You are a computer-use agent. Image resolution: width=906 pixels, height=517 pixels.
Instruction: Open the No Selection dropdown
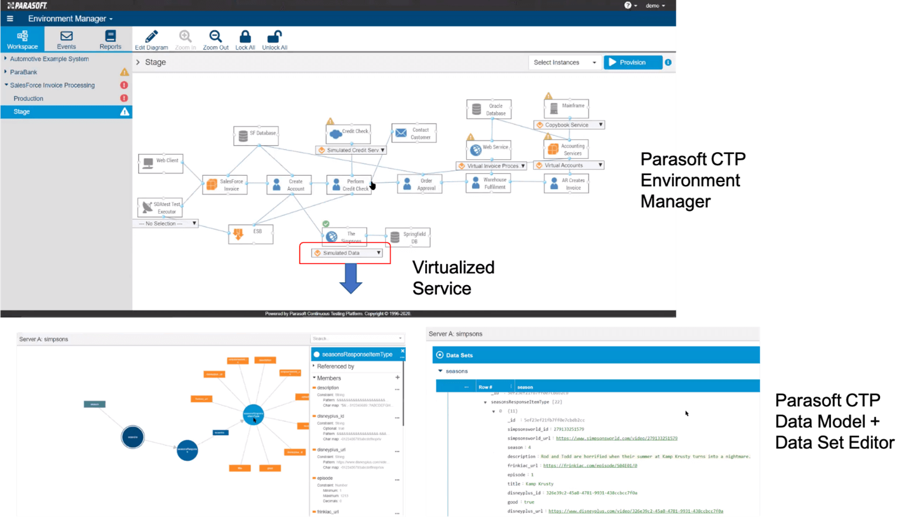[x=166, y=223]
